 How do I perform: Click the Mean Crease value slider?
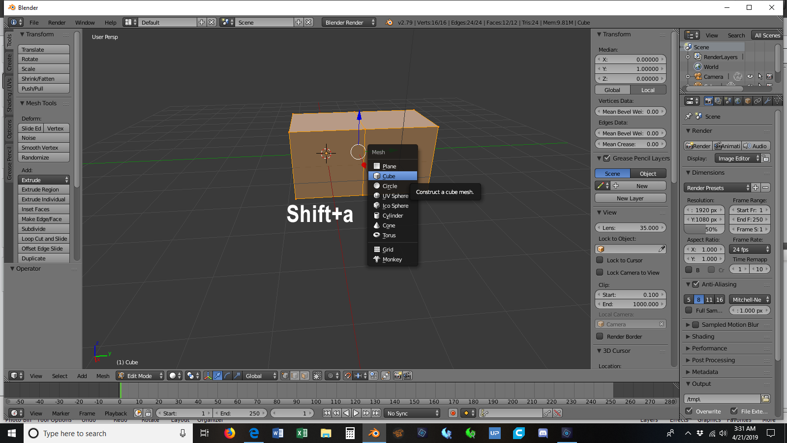click(630, 144)
